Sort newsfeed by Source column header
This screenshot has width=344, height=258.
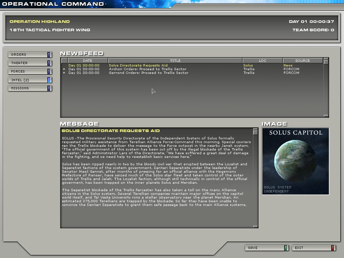point(302,60)
